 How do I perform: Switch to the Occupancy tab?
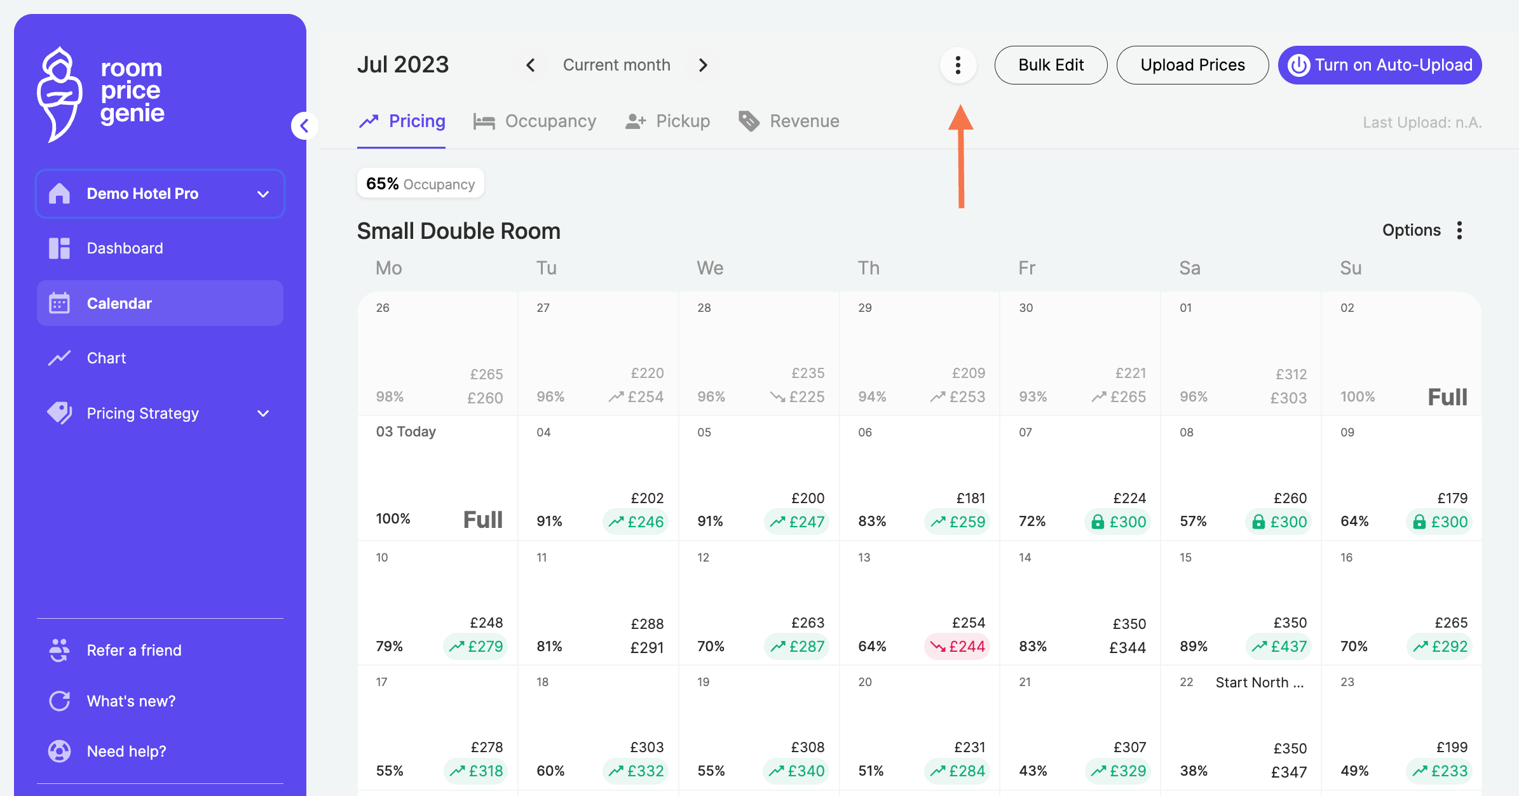point(535,121)
